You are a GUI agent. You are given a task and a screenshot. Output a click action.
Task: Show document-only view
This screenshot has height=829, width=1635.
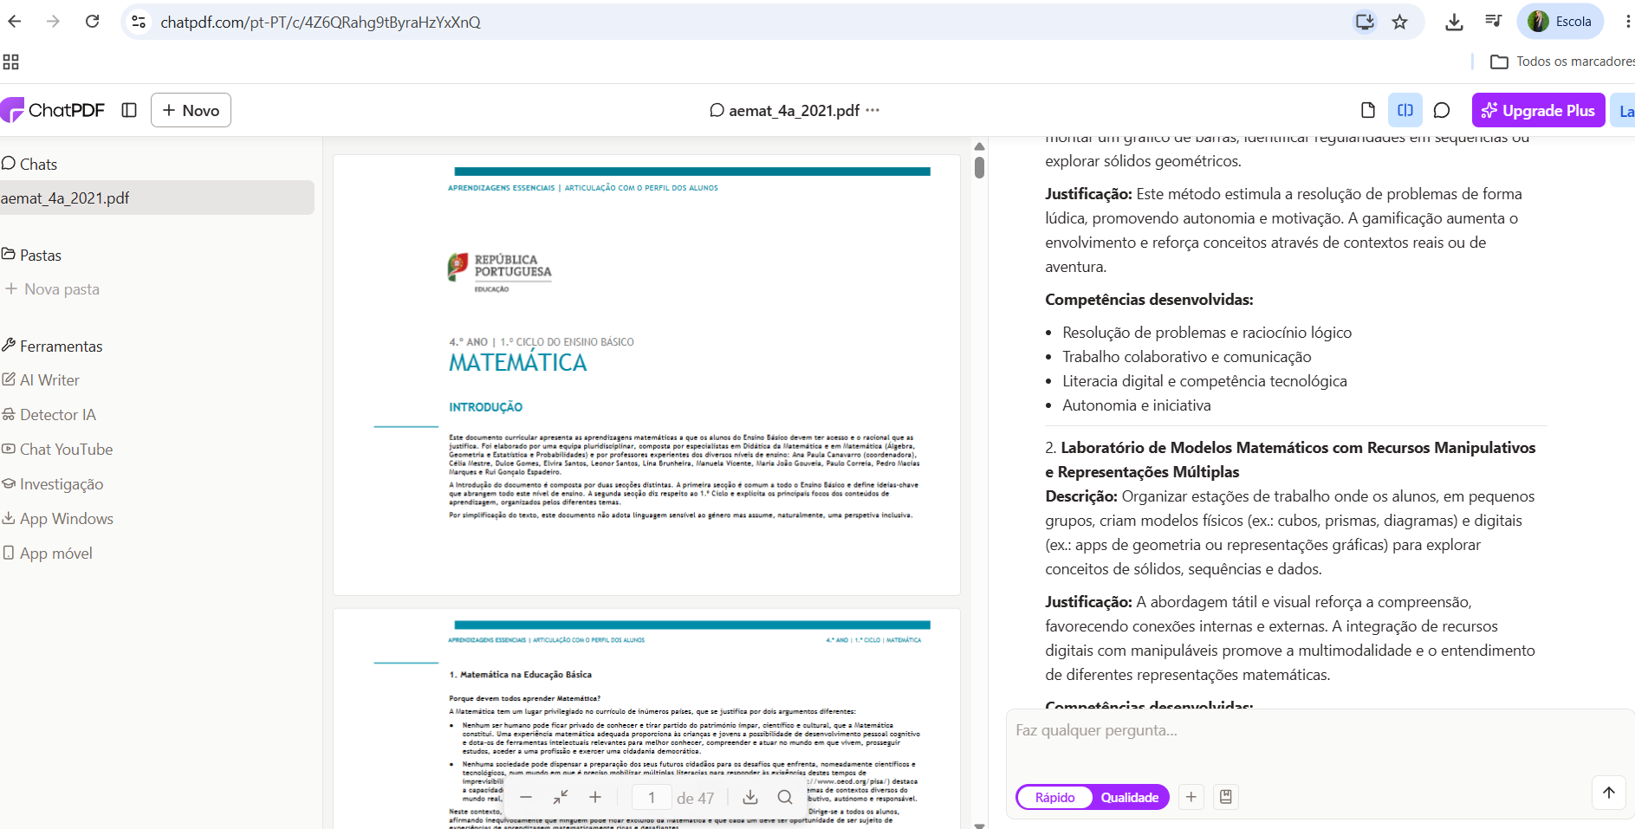coord(1368,110)
